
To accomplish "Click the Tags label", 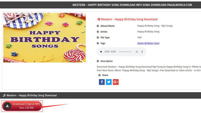I will (103, 43).
